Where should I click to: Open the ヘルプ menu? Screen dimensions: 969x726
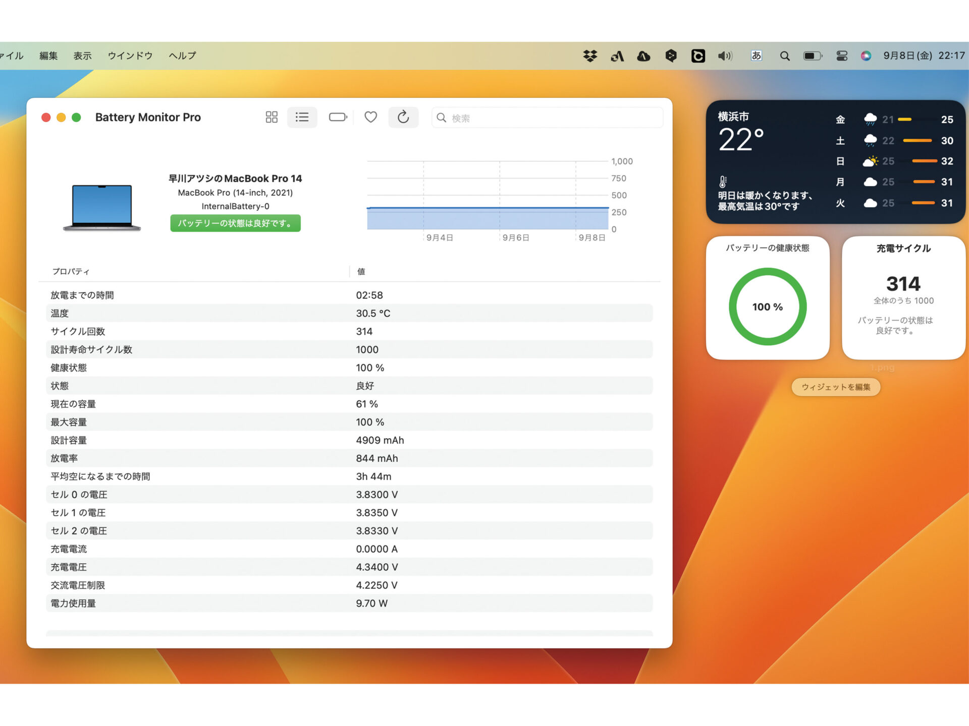(182, 56)
